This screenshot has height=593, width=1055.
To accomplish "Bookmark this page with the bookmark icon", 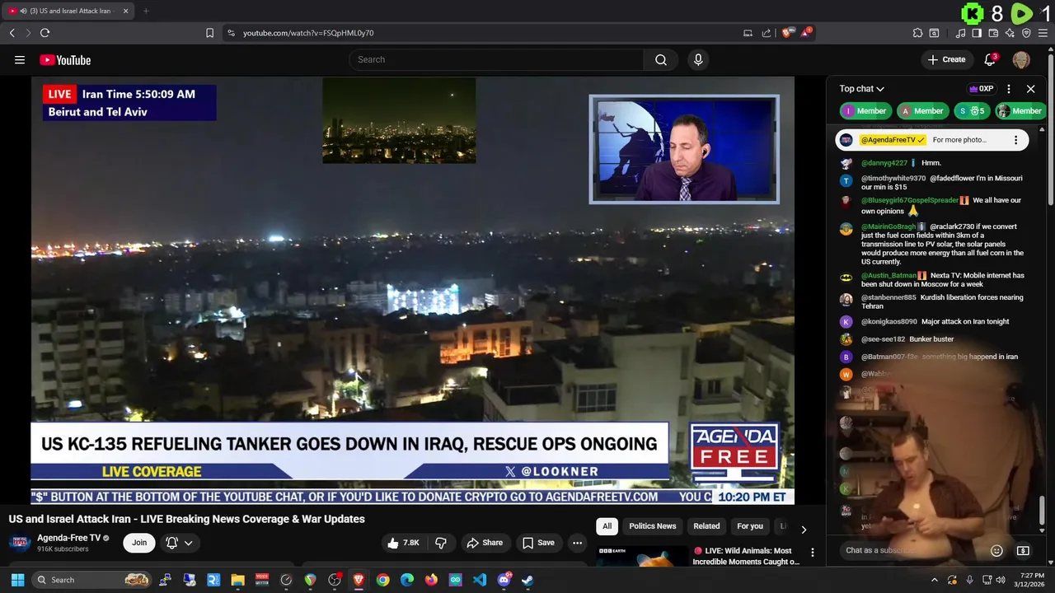I will [209, 33].
